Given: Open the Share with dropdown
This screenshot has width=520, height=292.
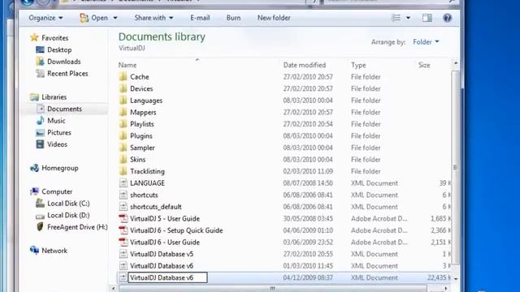Looking at the screenshot, I should click(154, 18).
